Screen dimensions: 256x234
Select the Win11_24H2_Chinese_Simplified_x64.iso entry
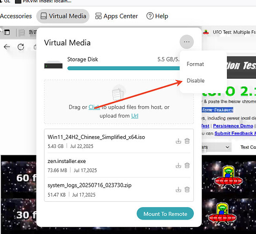pyautogui.click(x=119, y=141)
